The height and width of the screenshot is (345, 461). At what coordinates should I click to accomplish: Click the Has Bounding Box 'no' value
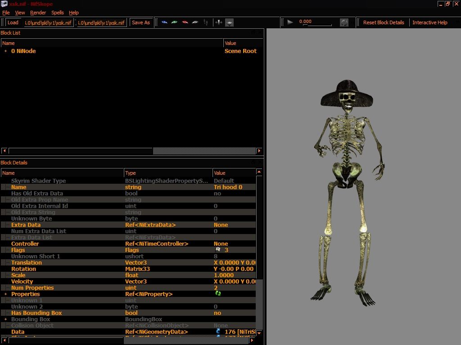[x=217, y=313]
